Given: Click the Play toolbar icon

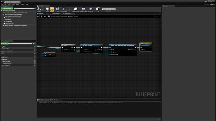Looking at the screenshot, I should coord(98,9).
